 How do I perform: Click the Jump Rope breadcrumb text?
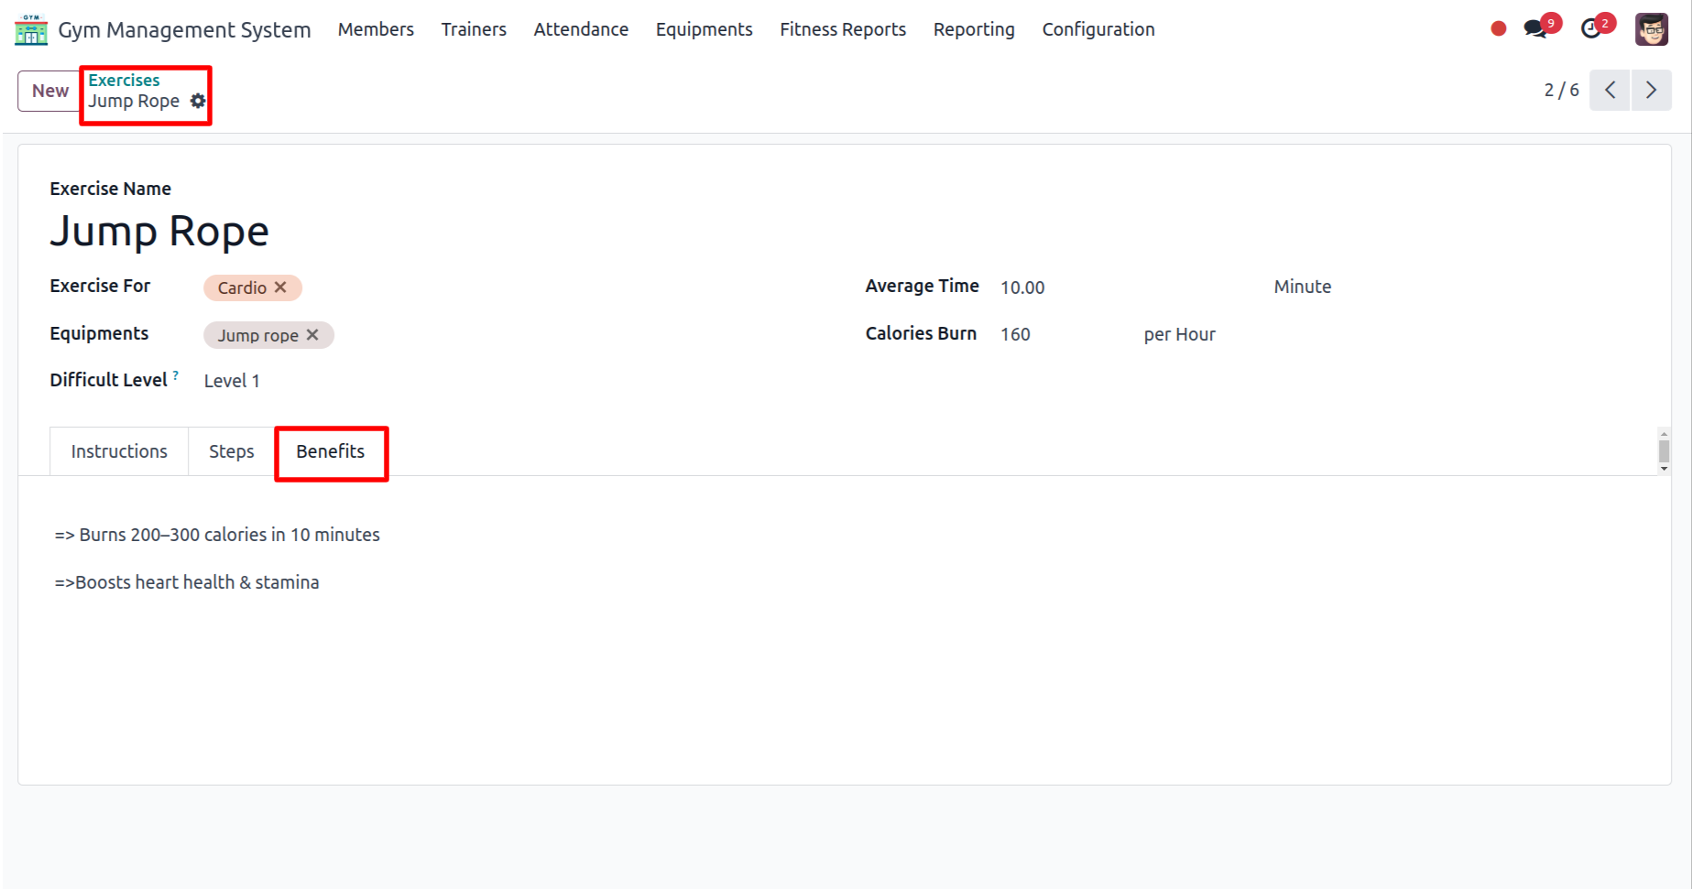(134, 101)
